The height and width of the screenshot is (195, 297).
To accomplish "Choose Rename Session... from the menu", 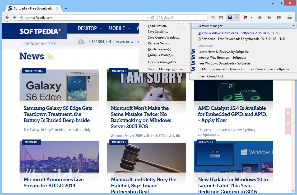I will (x=165, y=43).
